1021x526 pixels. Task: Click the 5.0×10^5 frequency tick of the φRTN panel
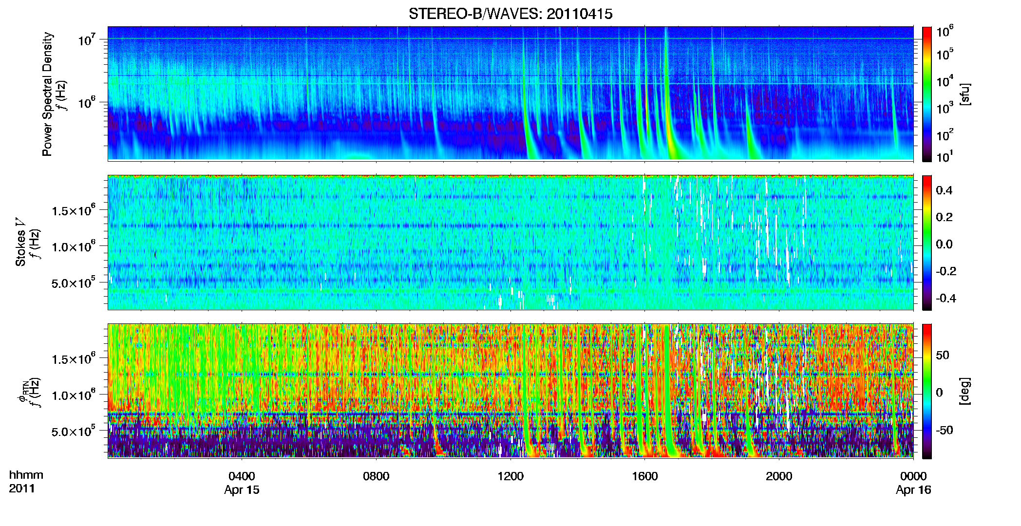click(x=73, y=432)
